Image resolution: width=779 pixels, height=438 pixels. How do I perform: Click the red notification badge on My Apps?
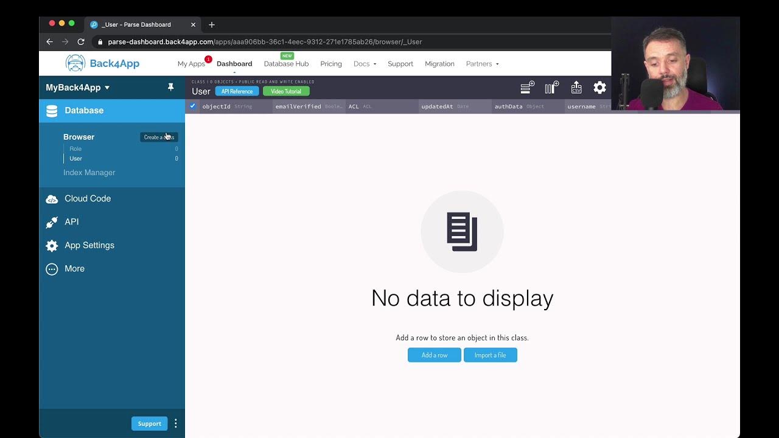click(x=208, y=59)
